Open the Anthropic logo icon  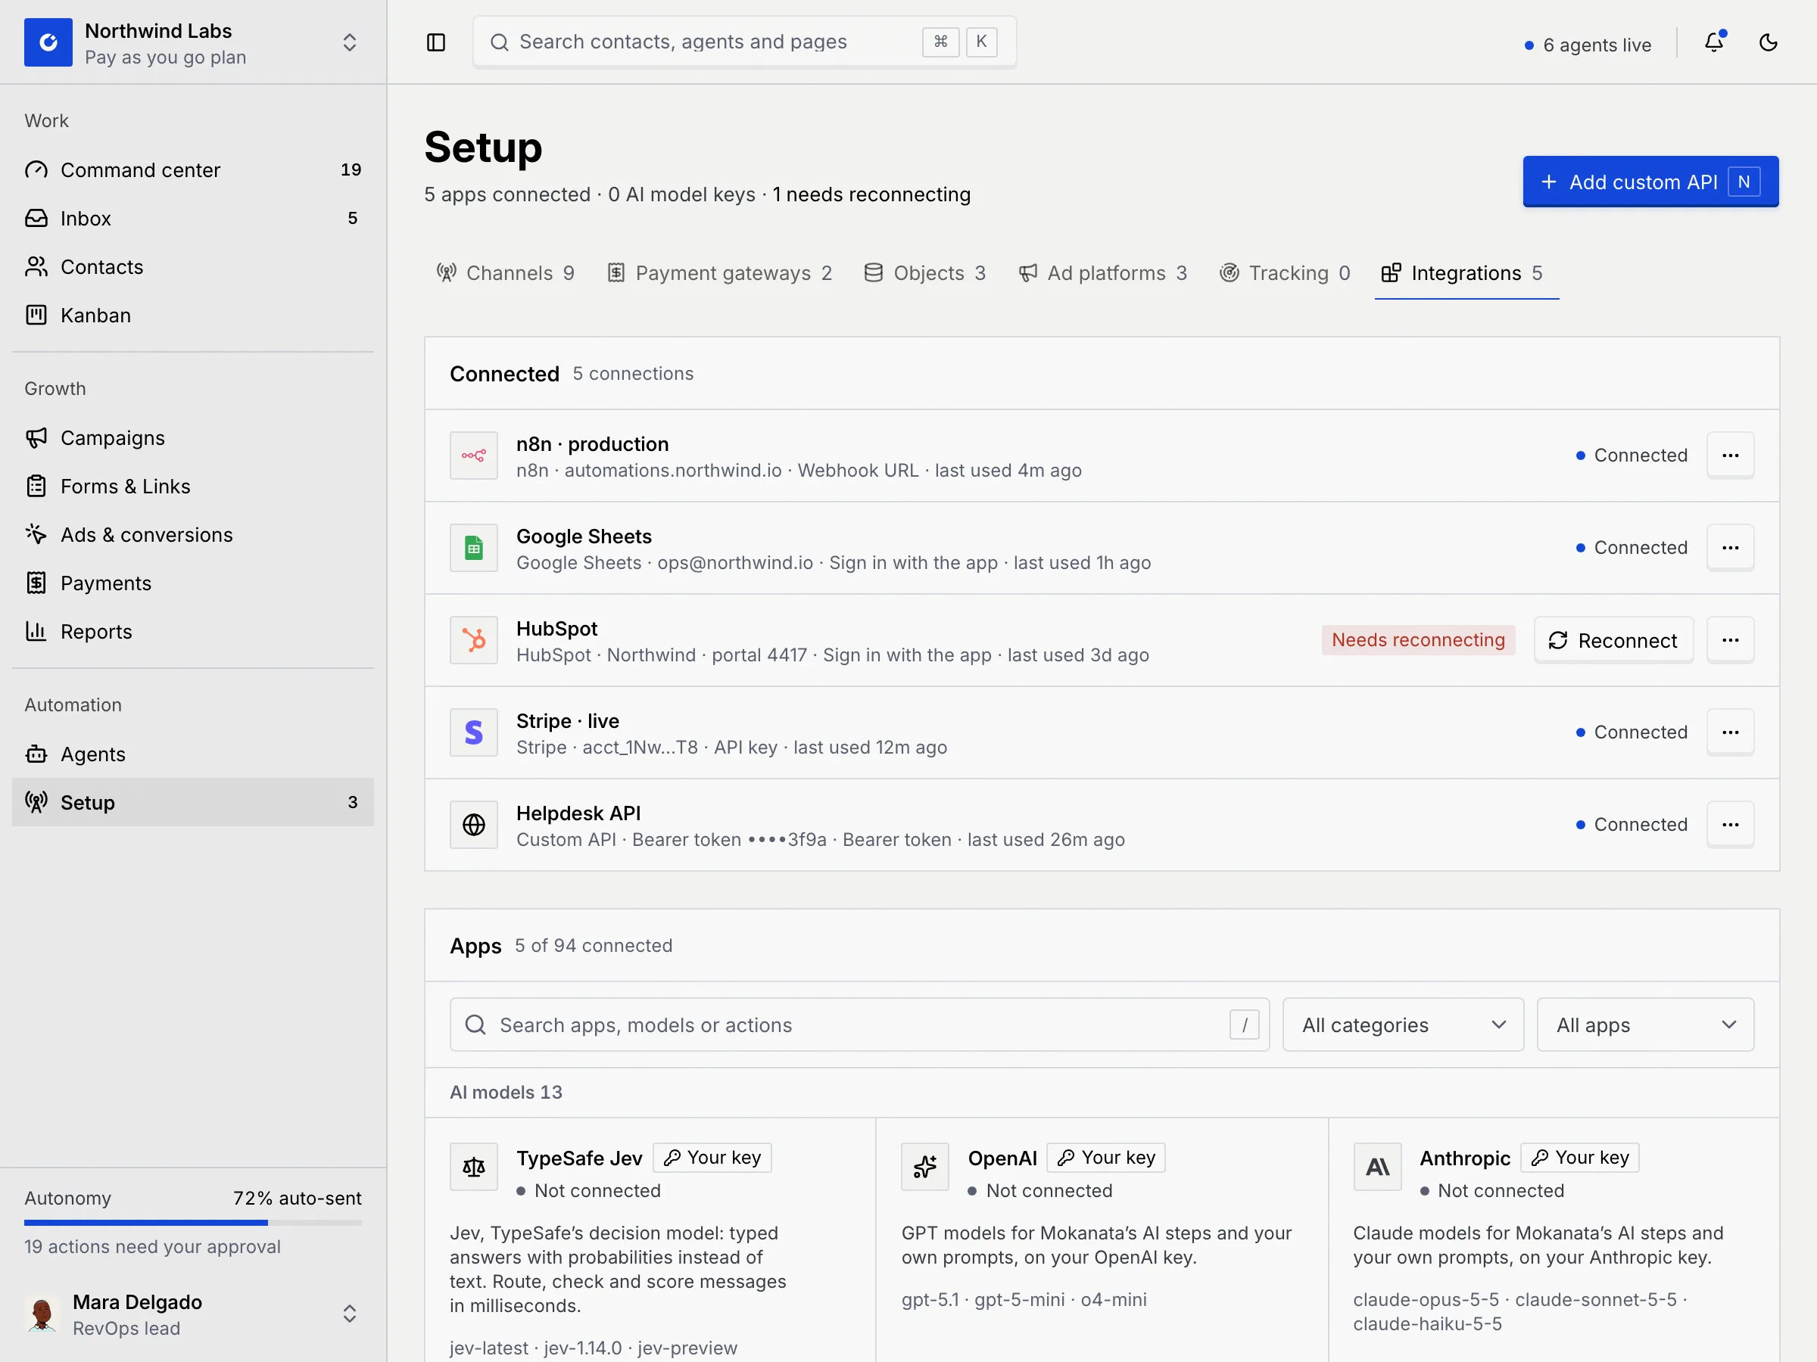(1378, 1167)
